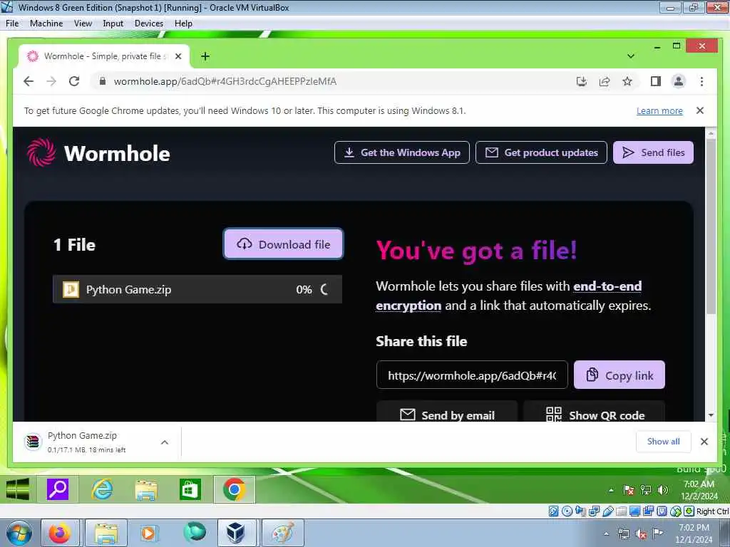Show hidden guest tray icons

(x=611, y=490)
